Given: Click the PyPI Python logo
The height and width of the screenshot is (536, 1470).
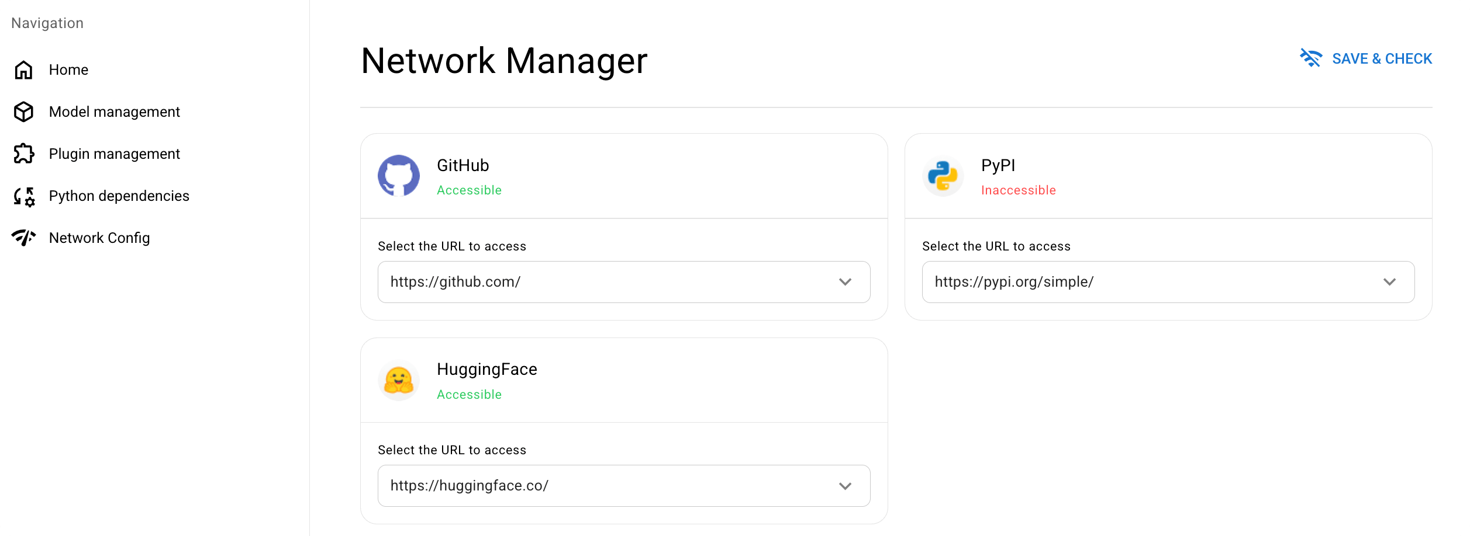Looking at the screenshot, I should pyautogui.click(x=943, y=175).
